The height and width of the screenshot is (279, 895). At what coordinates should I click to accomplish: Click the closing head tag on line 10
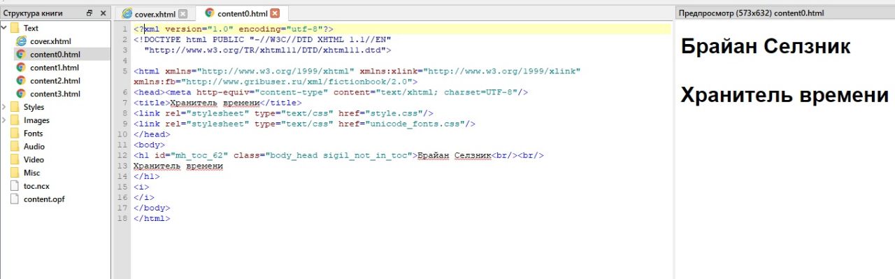click(x=152, y=134)
